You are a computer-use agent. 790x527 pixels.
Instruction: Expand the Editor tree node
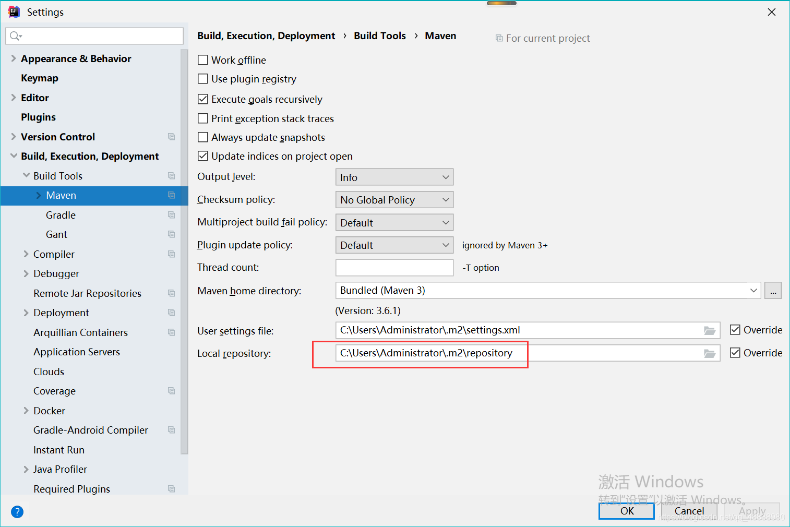(x=14, y=98)
